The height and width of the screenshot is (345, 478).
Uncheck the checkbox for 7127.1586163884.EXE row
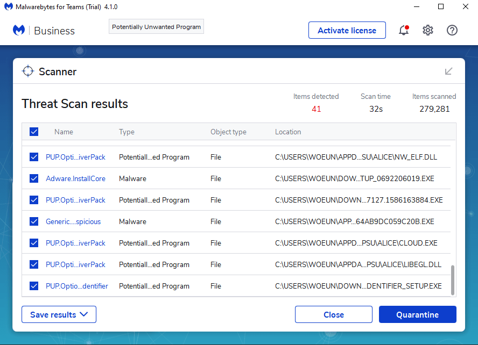pos(34,200)
